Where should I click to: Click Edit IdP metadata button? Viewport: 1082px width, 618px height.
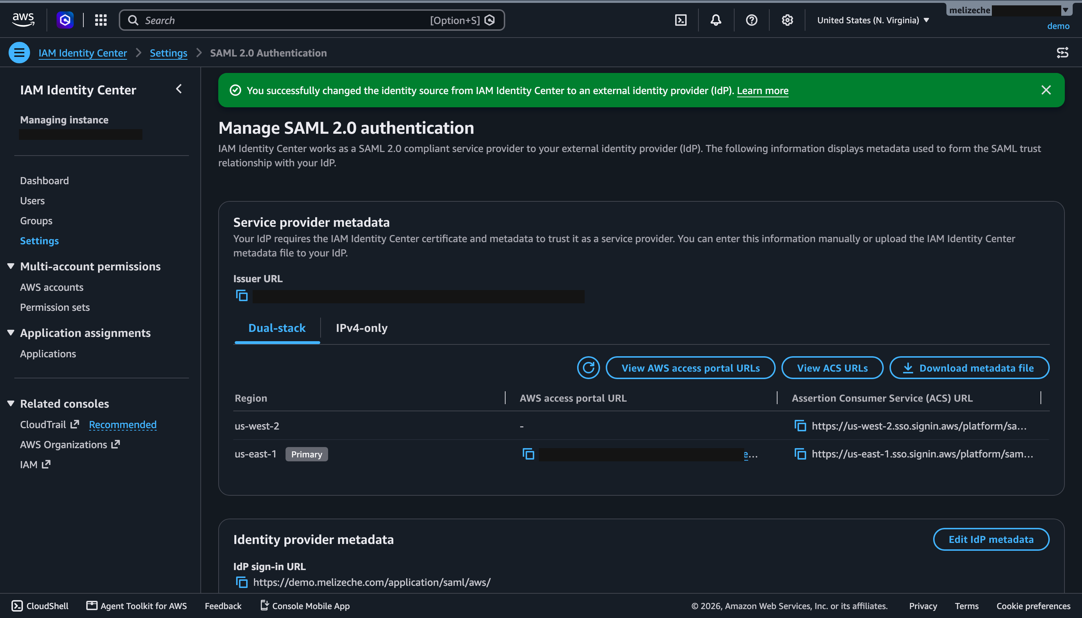pos(991,539)
